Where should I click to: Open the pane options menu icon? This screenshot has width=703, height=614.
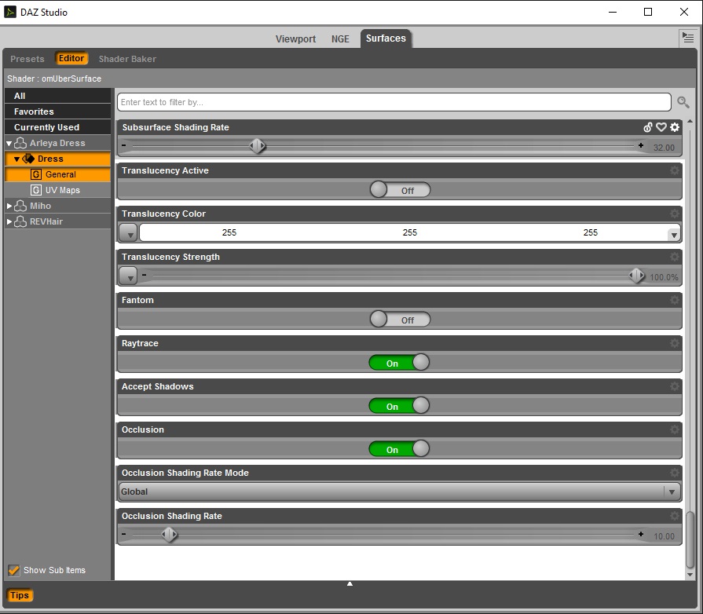688,37
